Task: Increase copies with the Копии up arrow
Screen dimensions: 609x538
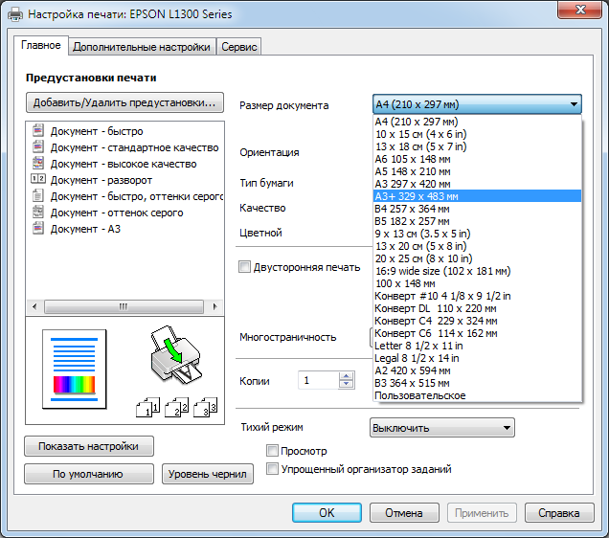Action: (346, 376)
